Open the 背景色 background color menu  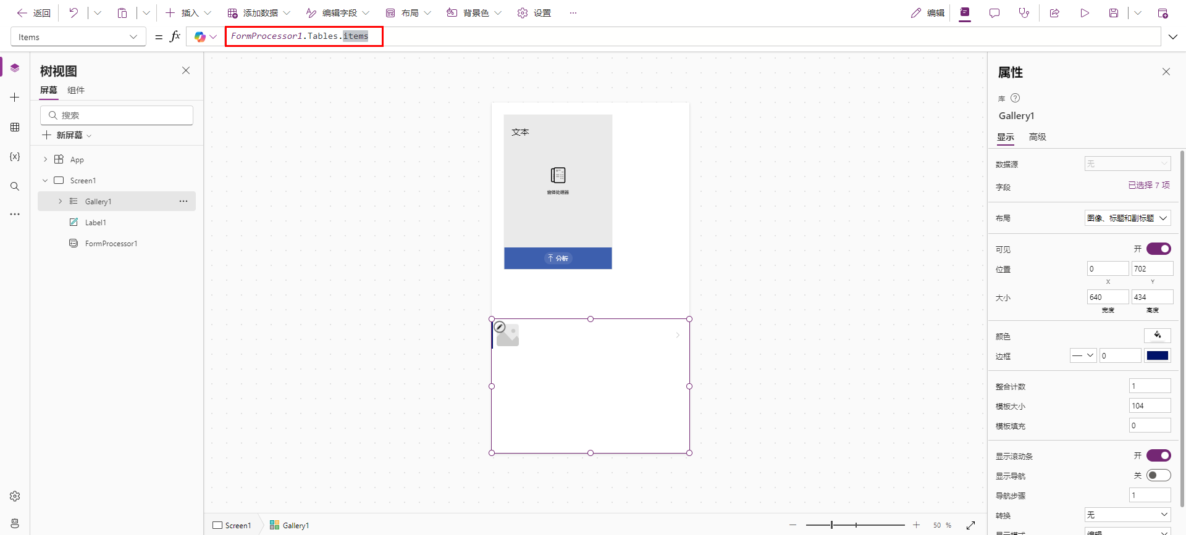(474, 13)
